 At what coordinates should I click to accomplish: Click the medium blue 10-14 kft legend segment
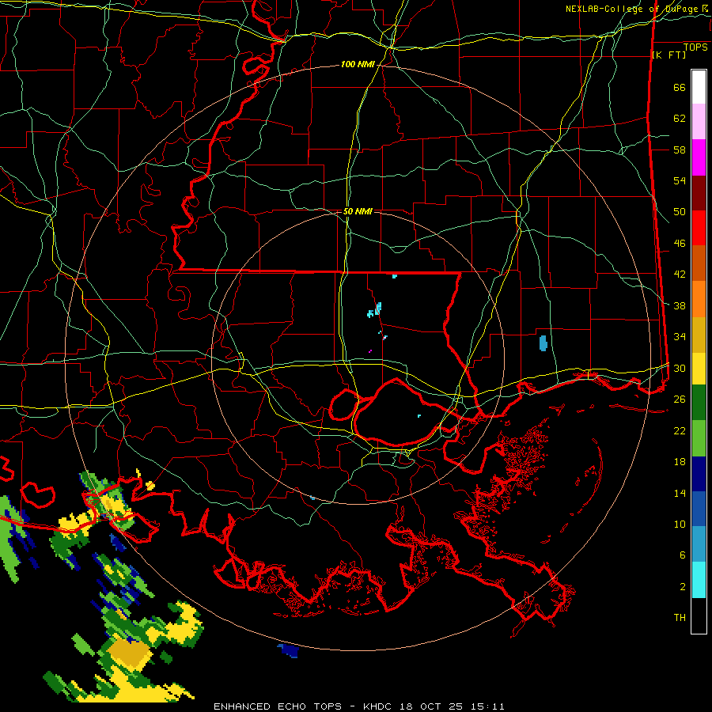point(699,509)
